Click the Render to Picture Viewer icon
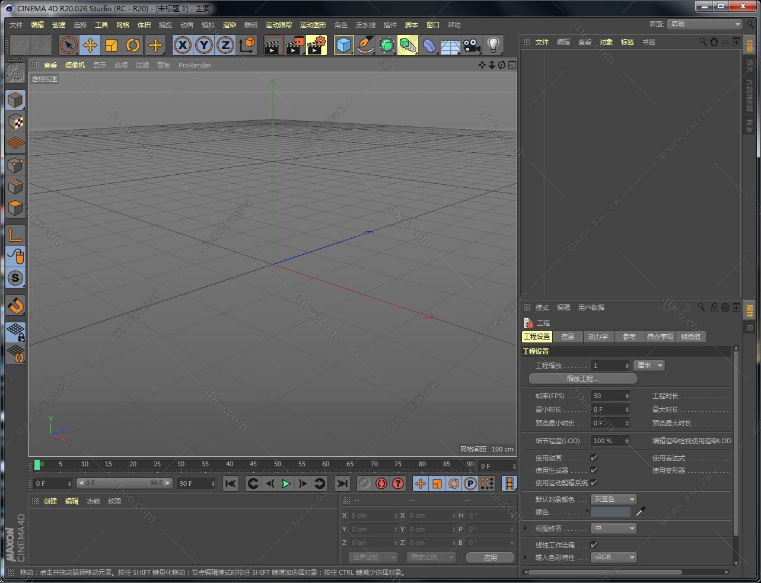This screenshot has height=583, width=761. coord(295,45)
